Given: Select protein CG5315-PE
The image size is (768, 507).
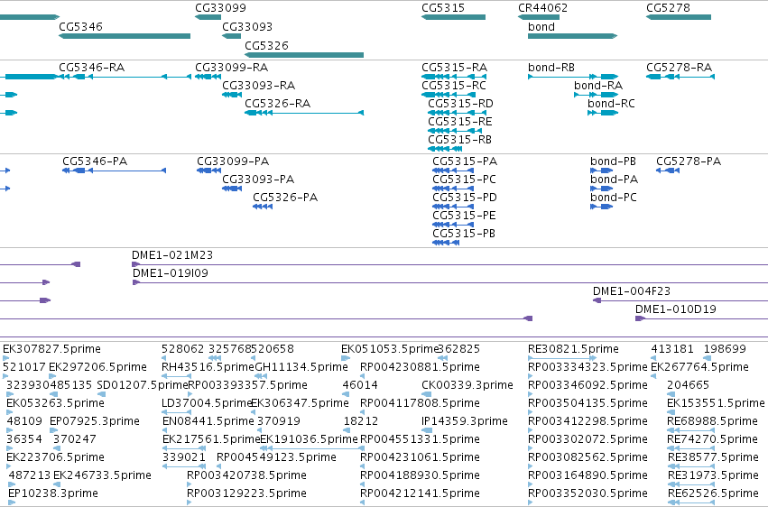Looking at the screenshot, I should [453, 225].
